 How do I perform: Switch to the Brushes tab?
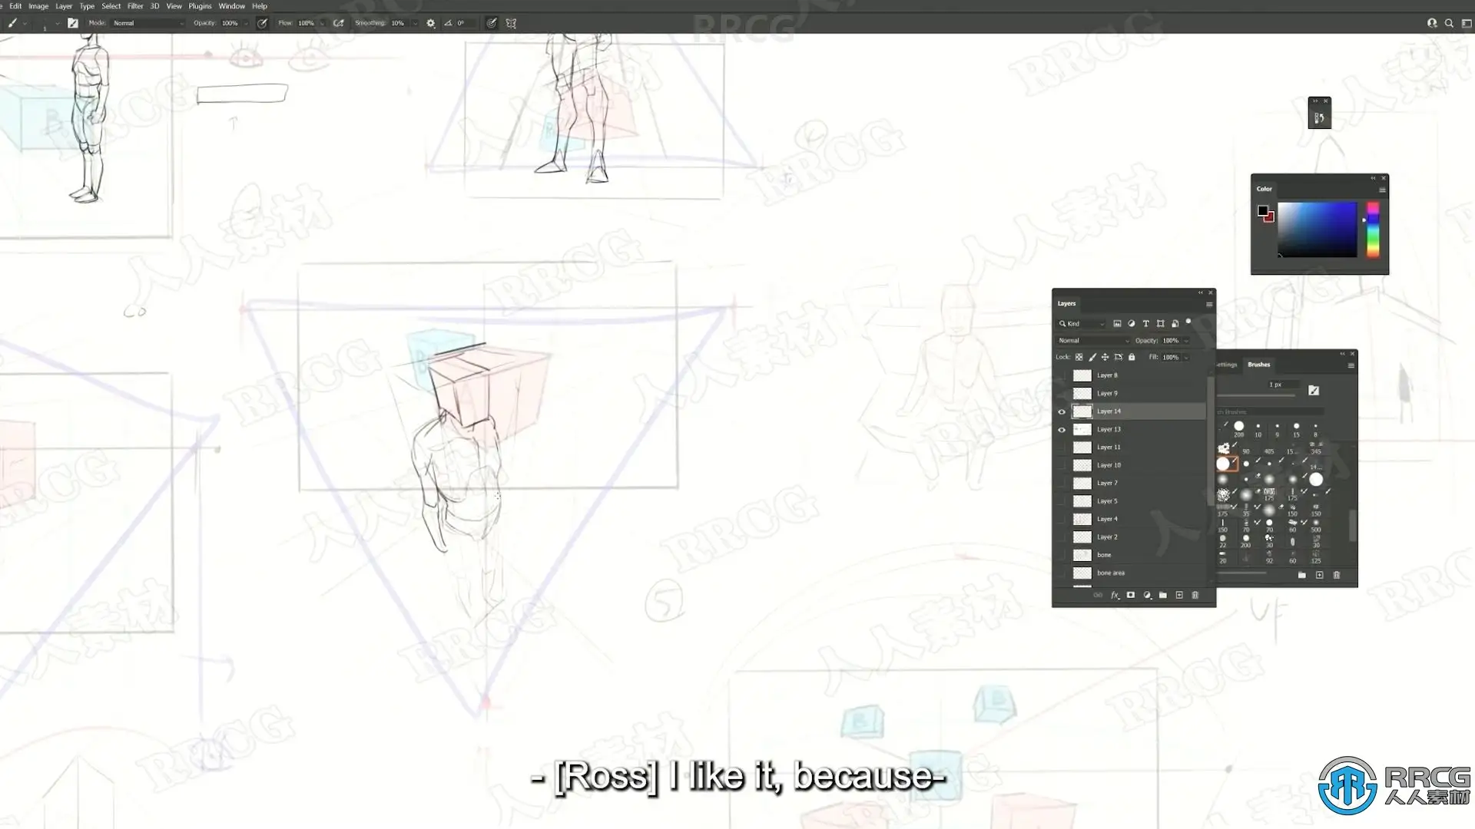click(x=1258, y=365)
